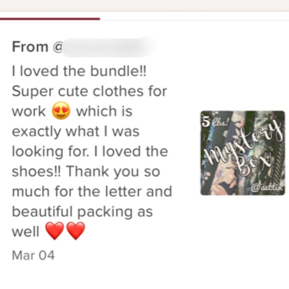Viewport: 289px width, 289px height.
Task: Click the first red heart emoji
Action: click(55, 231)
